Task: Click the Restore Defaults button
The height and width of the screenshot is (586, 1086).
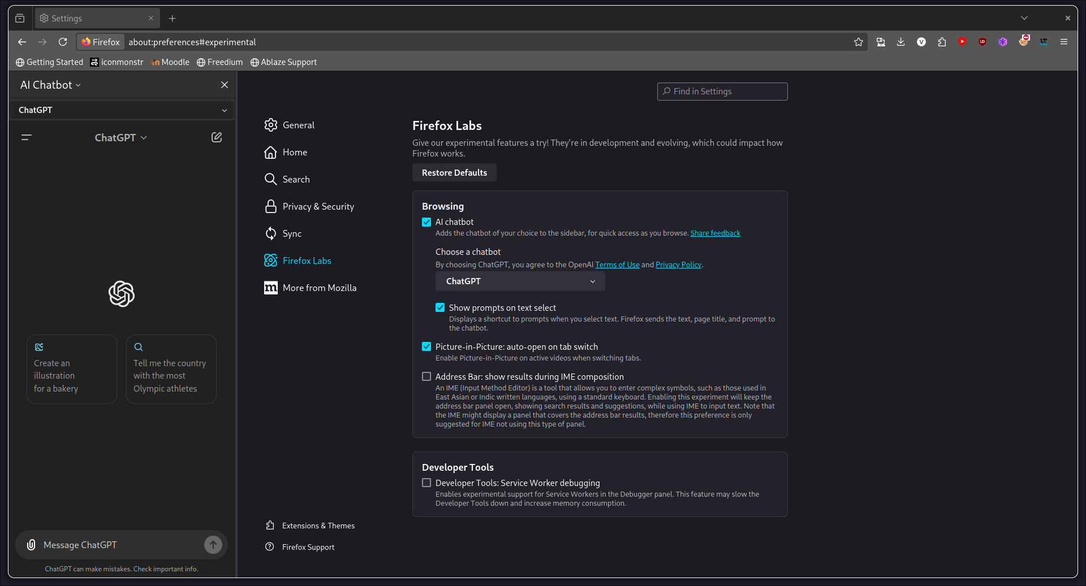Action: [x=454, y=172]
